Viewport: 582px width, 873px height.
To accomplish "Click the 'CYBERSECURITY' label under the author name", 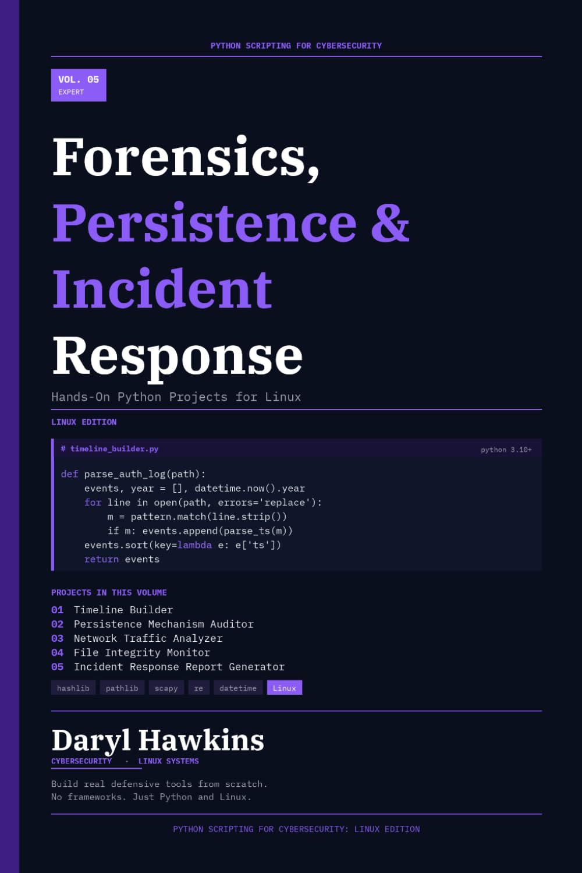I will click(81, 761).
